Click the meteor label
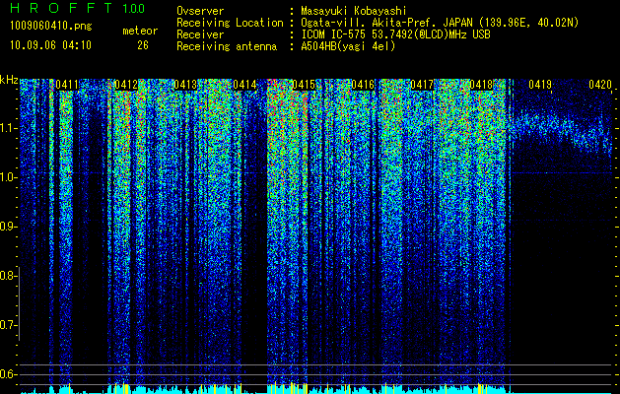620x394 pixels. coord(140,31)
